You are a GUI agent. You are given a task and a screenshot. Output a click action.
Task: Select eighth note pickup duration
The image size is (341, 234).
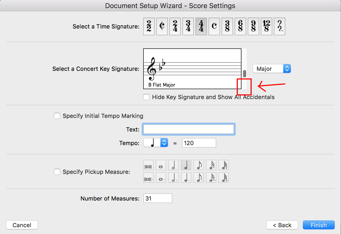[199, 165]
